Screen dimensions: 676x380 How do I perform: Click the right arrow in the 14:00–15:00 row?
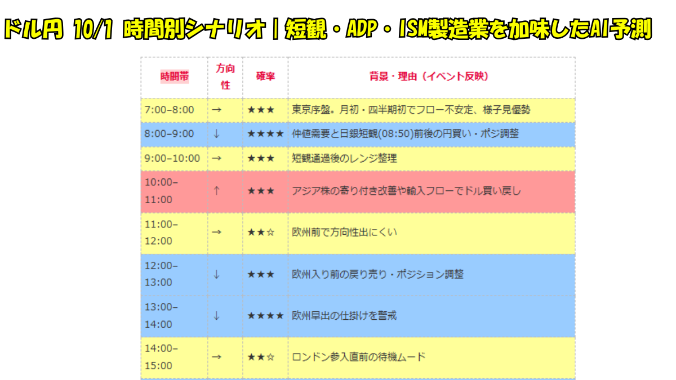[216, 357]
